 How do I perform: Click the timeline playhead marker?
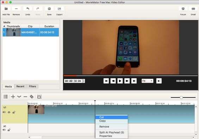pos(95,101)
